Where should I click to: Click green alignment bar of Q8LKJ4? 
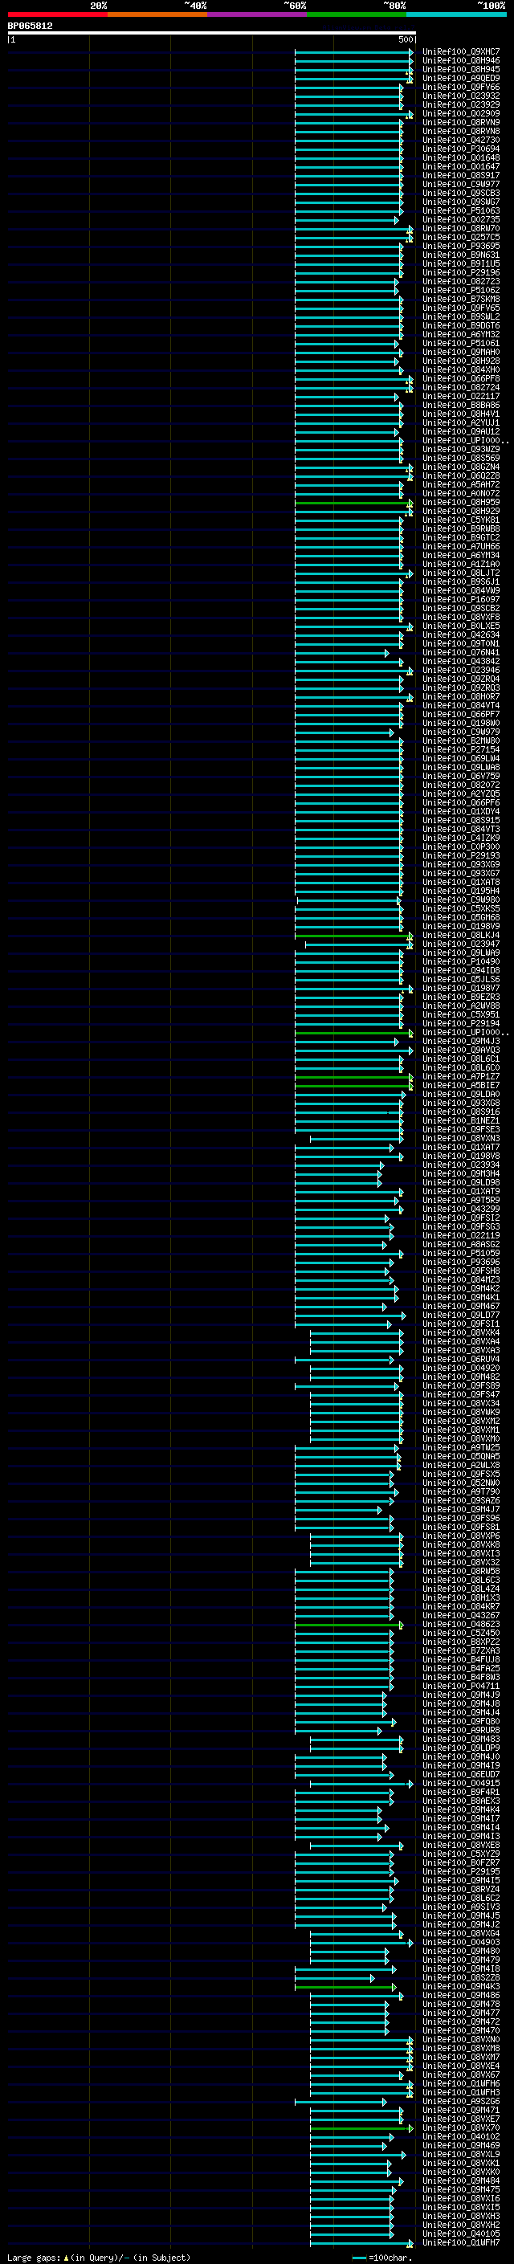click(353, 936)
